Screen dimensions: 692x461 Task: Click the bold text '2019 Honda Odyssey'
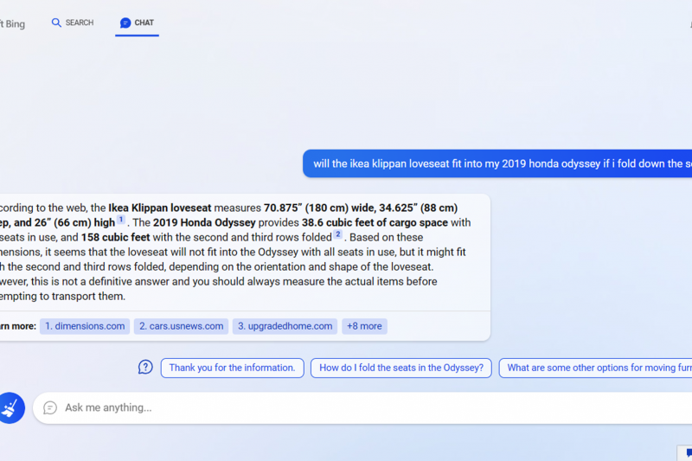click(204, 223)
